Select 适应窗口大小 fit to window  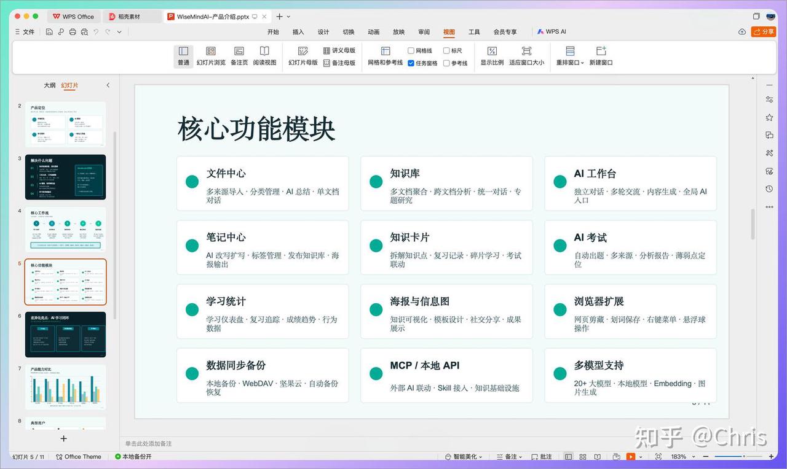(x=526, y=56)
